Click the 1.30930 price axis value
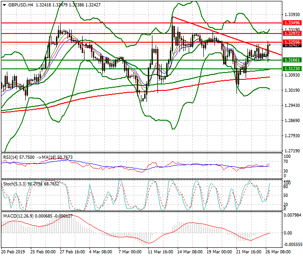The image size is (303, 257). click(292, 75)
